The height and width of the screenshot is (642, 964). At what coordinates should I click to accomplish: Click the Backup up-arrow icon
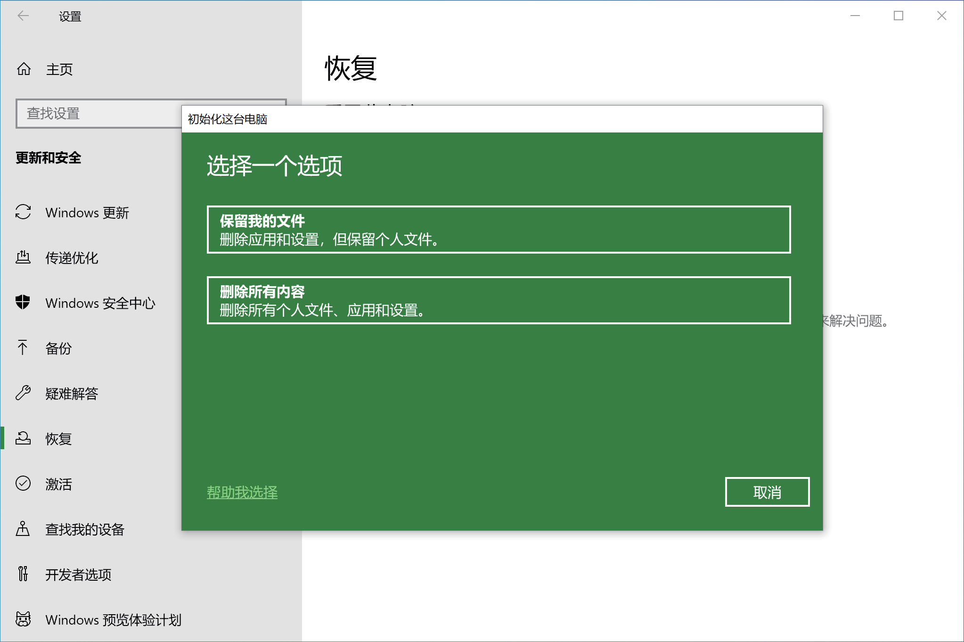point(23,348)
